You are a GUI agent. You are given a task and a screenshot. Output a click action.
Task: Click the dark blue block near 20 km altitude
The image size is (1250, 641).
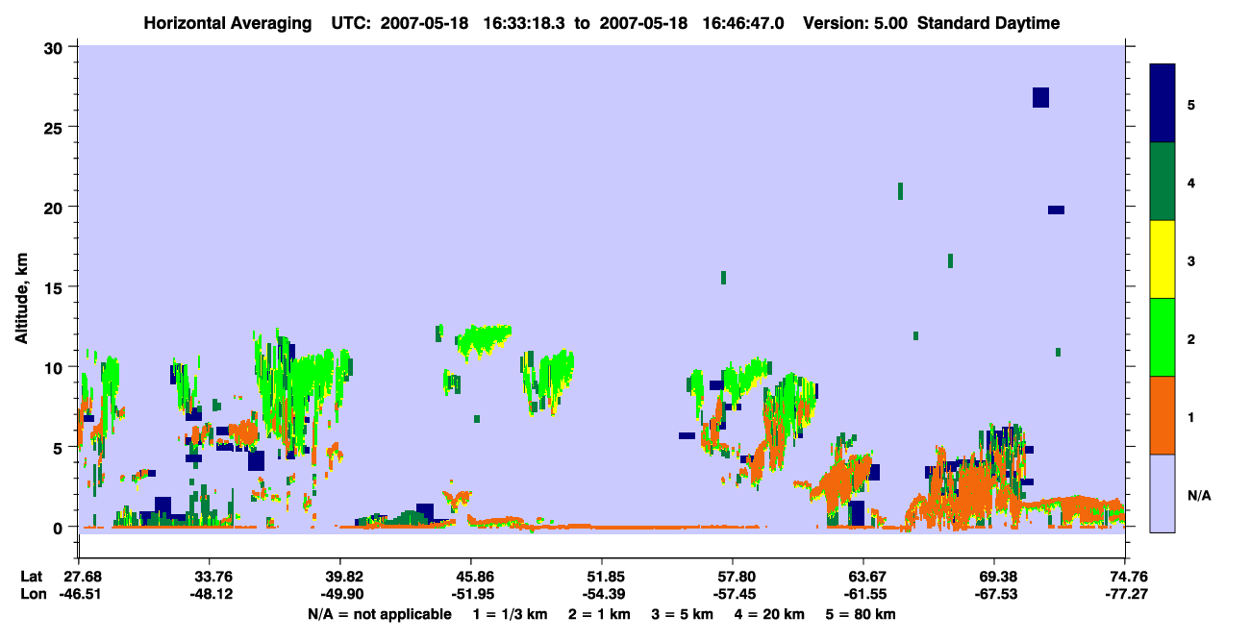(1056, 210)
